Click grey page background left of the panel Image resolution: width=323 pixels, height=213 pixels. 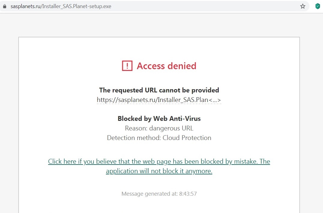tap(9, 120)
